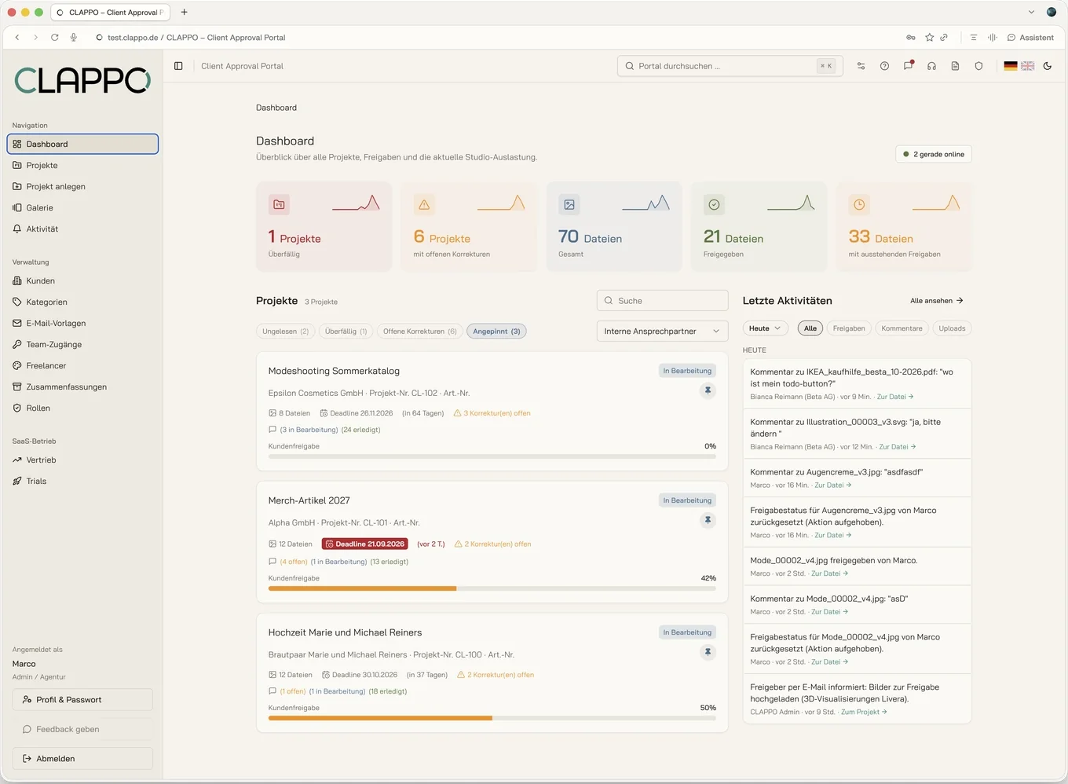This screenshot has width=1068, height=784.
Task: Unpin the Merch-Artikel 2027 project
Action: point(708,520)
